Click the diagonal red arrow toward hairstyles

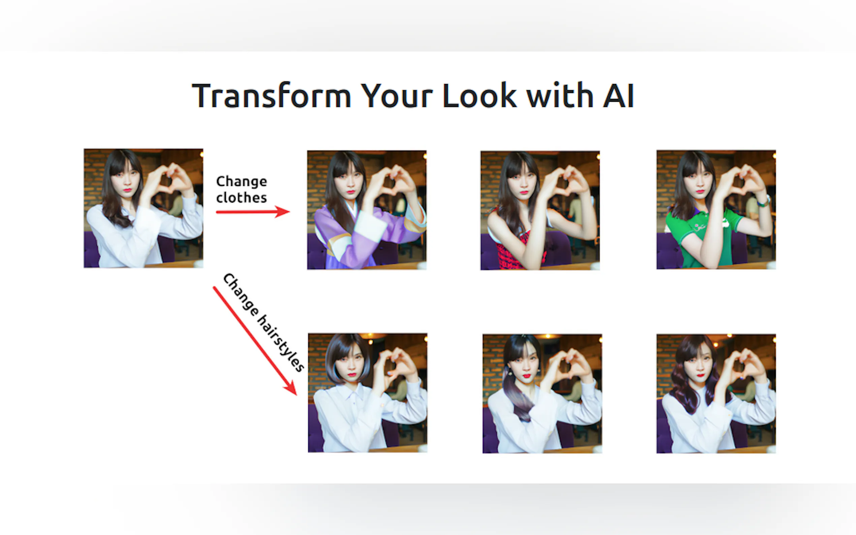255,340
